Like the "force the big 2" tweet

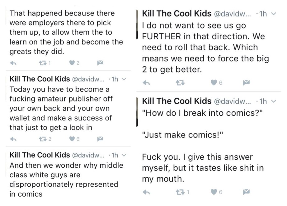pos(214,83)
